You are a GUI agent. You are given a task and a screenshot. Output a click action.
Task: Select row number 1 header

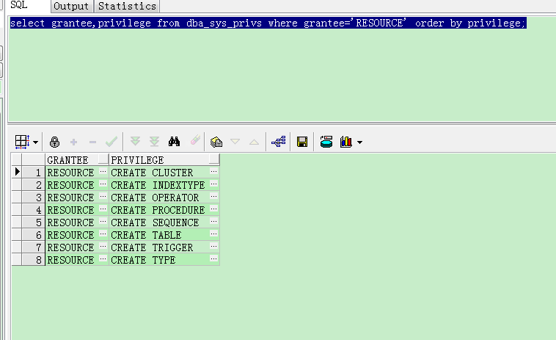pyautogui.click(x=33, y=173)
